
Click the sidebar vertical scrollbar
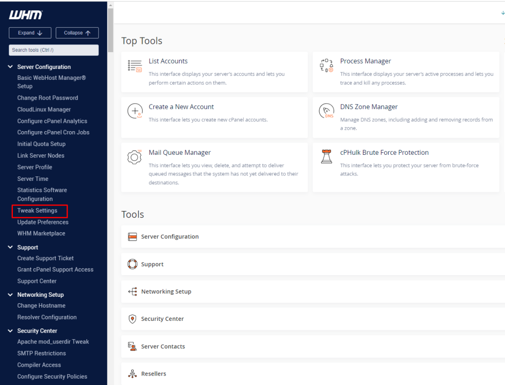(111, 30)
